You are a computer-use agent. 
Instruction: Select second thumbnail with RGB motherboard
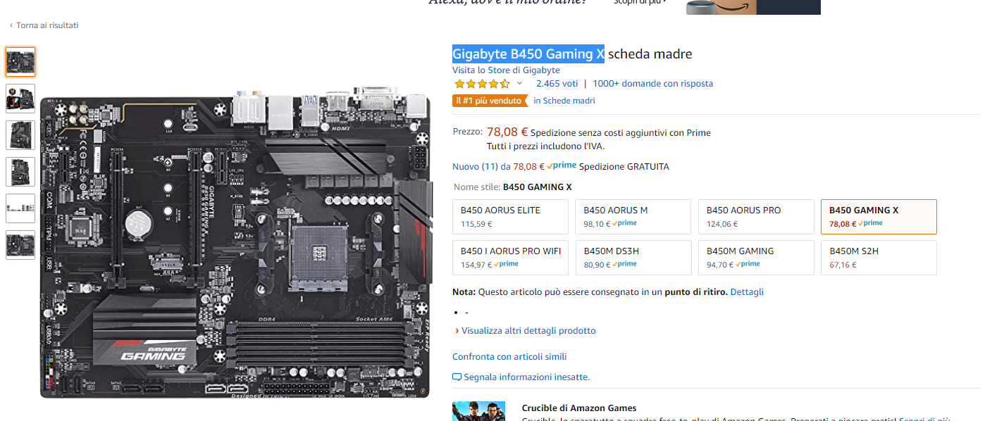pyautogui.click(x=20, y=99)
